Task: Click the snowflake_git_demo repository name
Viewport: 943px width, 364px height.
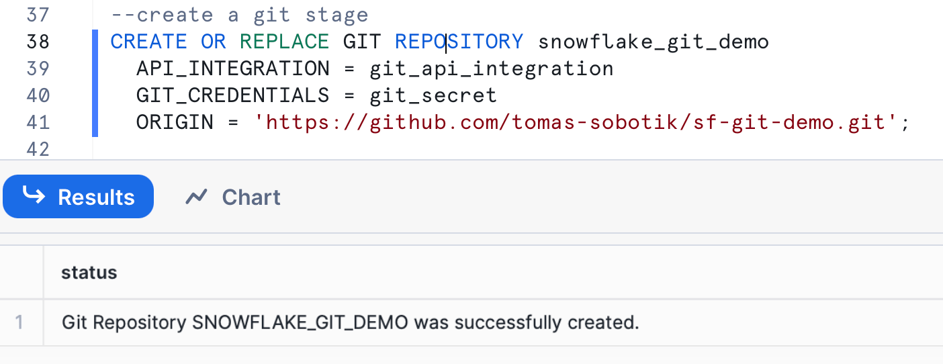Action: 653,42
